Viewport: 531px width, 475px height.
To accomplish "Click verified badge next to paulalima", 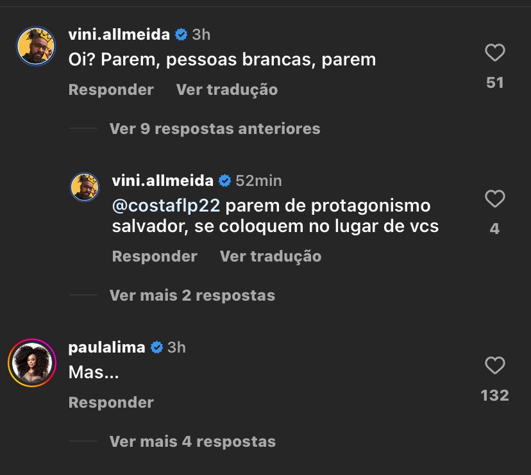I will pos(156,347).
